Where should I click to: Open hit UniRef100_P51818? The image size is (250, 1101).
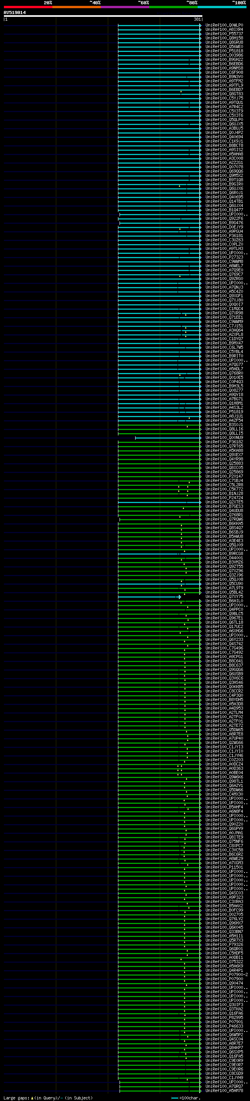point(224,51)
